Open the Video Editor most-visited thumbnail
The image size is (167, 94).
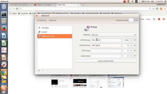click(x=59, y=81)
